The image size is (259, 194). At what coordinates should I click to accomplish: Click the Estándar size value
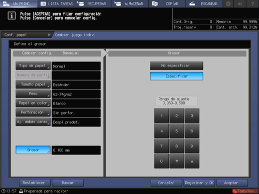(x=76, y=84)
